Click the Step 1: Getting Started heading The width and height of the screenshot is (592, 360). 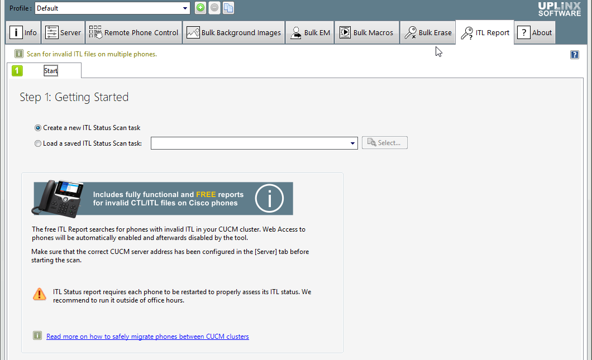[x=74, y=97]
